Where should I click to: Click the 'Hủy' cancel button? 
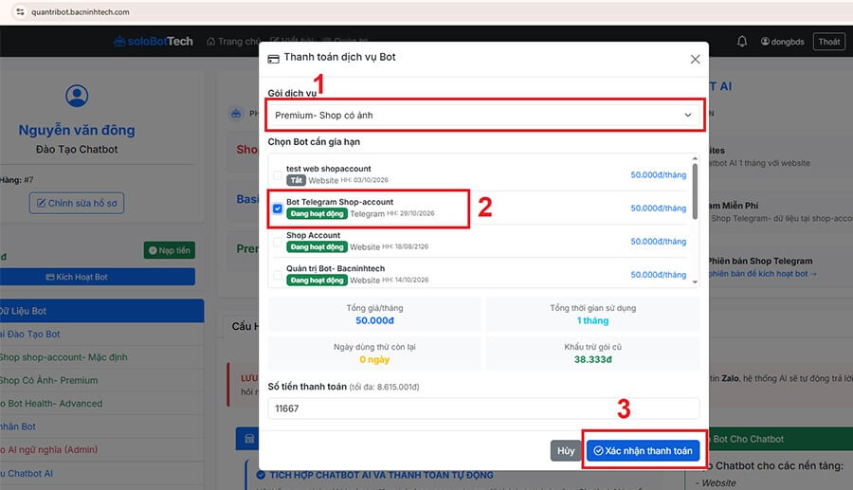pyautogui.click(x=566, y=451)
